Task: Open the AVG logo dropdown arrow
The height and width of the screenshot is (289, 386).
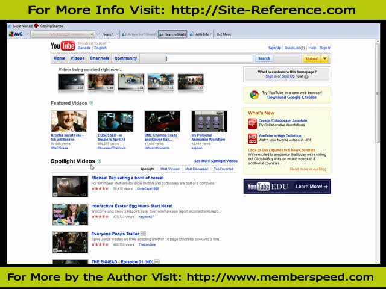Action: pos(28,34)
